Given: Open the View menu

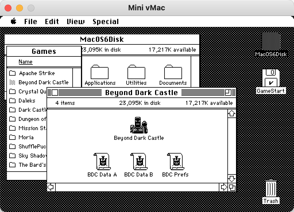Looking at the screenshot, I should tap(76, 21).
